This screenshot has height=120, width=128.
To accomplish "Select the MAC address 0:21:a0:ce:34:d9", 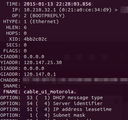I will point(85,10).
